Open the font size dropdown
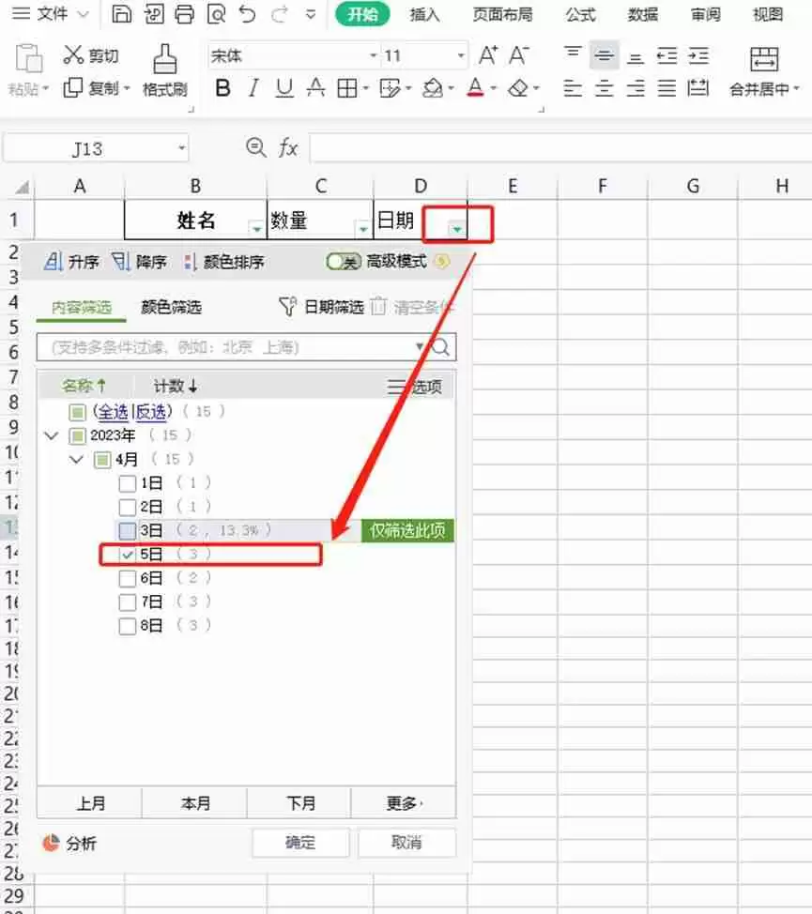This screenshot has height=914, width=812. pos(461,55)
